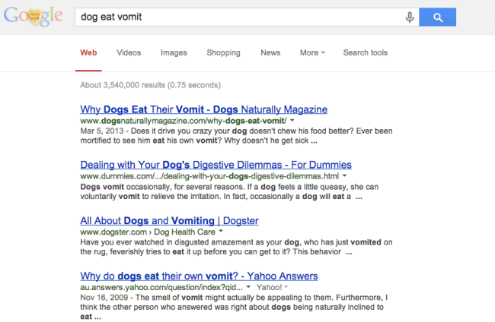495x322 pixels.
Task: Open the Yahoo Answers result link
Action: coord(199,275)
